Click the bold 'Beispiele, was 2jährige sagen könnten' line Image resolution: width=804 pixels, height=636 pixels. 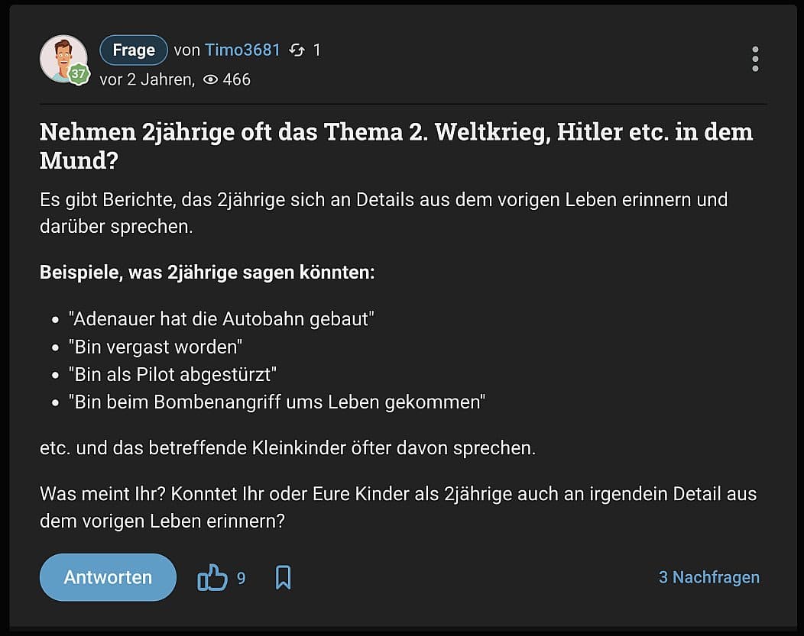pos(207,272)
